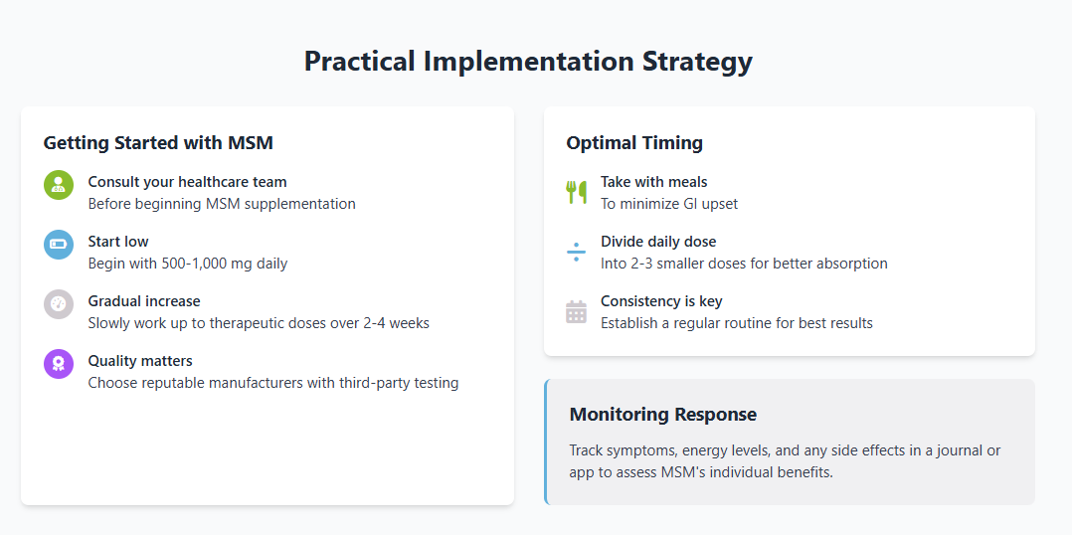Click Begin with 500-1,000 mg daily text
This screenshot has width=1072, height=535.
[x=188, y=264]
